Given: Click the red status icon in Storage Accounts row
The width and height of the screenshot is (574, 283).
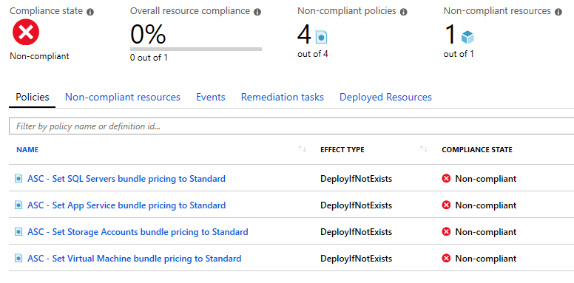Looking at the screenshot, I should pos(446,232).
